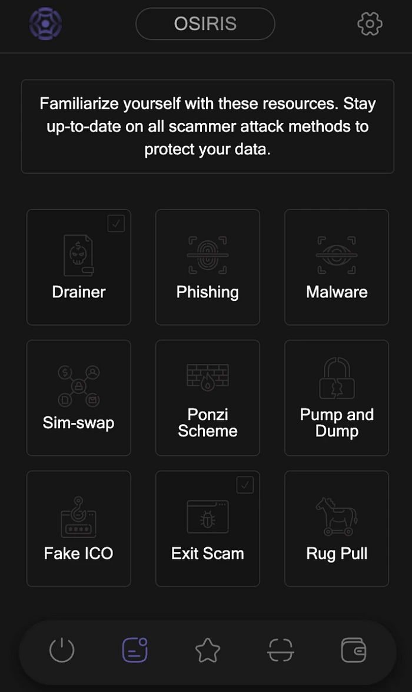Tap the power icon in bottom bar
This screenshot has height=692, width=412.
(x=62, y=651)
